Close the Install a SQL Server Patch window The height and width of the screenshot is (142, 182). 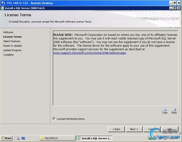coord(179,8)
